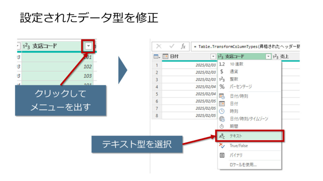Choose パーセンテージ with the percent icon
Viewport: 323px width, 181px height.
(240, 86)
